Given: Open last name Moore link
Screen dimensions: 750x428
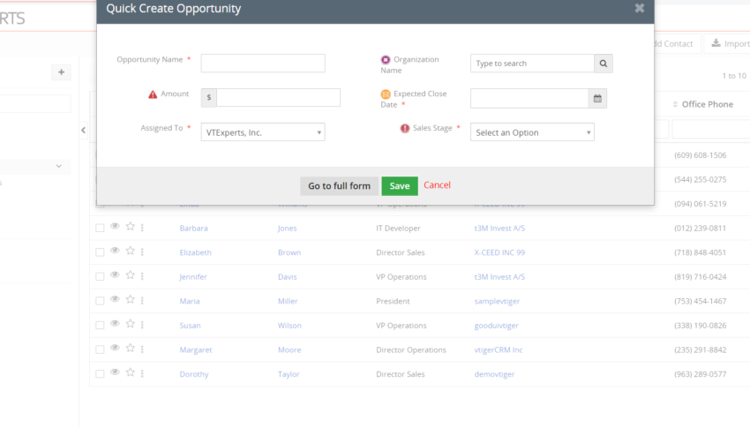Looking at the screenshot, I should click(x=289, y=350).
